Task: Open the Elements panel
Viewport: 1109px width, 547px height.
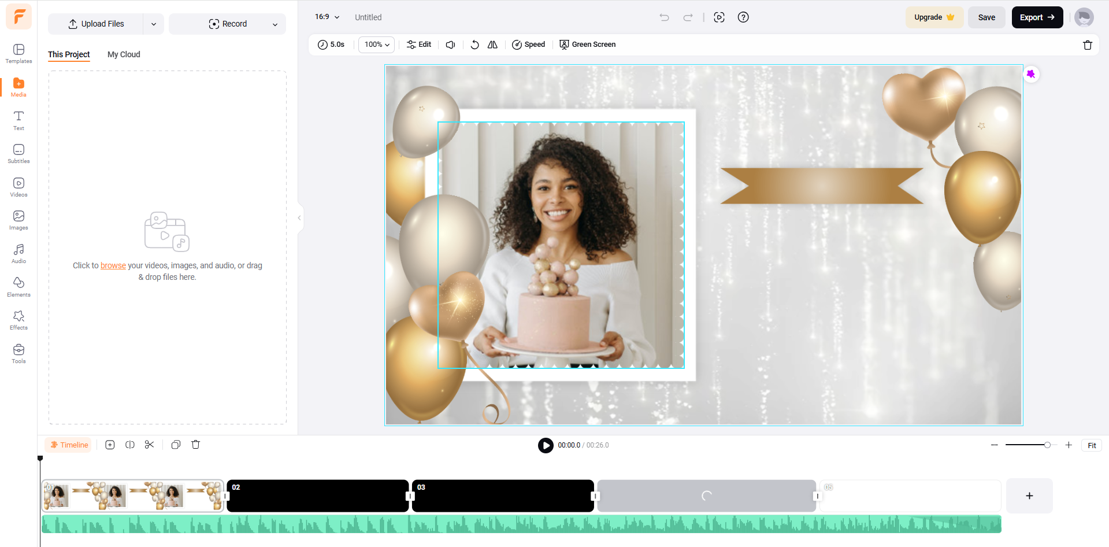Action: pos(18,286)
